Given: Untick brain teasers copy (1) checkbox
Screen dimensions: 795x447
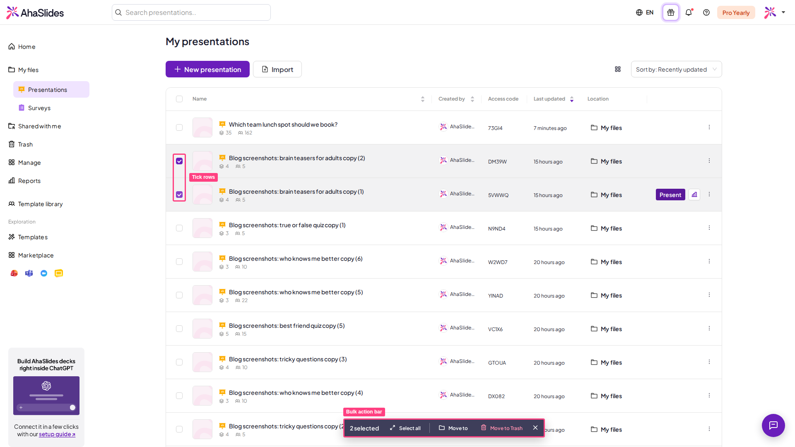Looking at the screenshot, I should (x=179, y=195).
